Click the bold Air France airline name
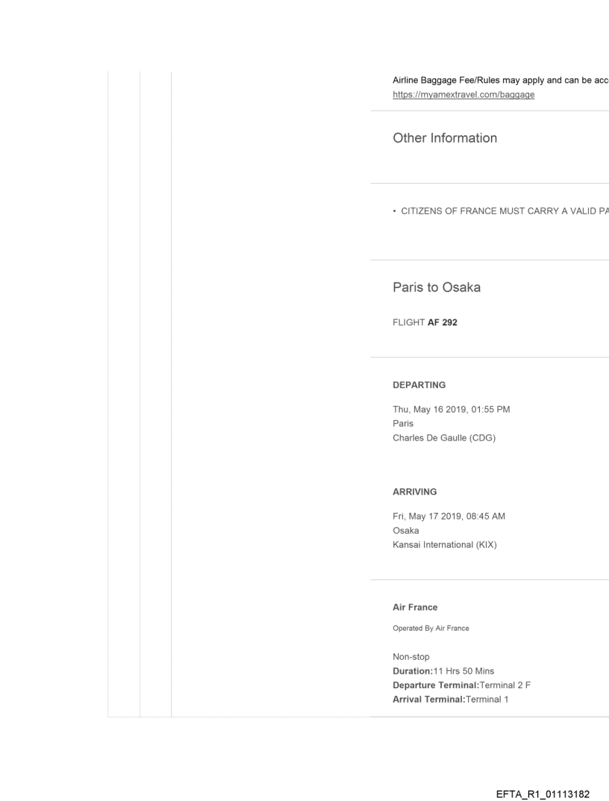The height and width of the screenshot is (801, 609). [x=415, y=608]
